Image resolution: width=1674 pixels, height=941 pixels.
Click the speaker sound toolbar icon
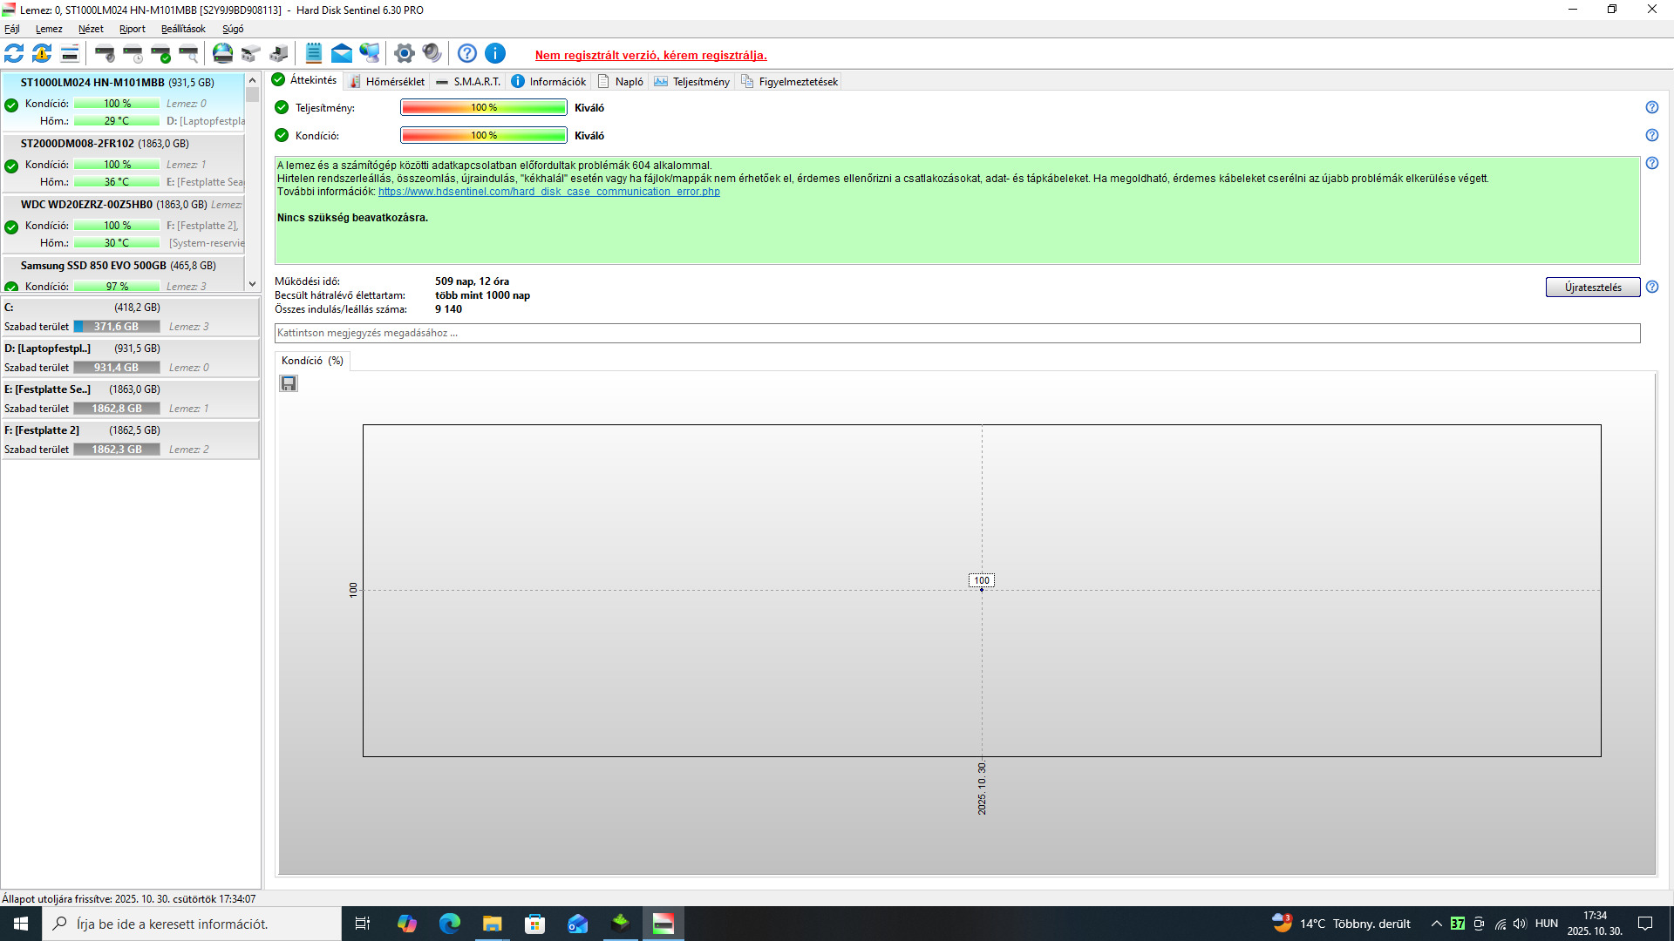432,54
